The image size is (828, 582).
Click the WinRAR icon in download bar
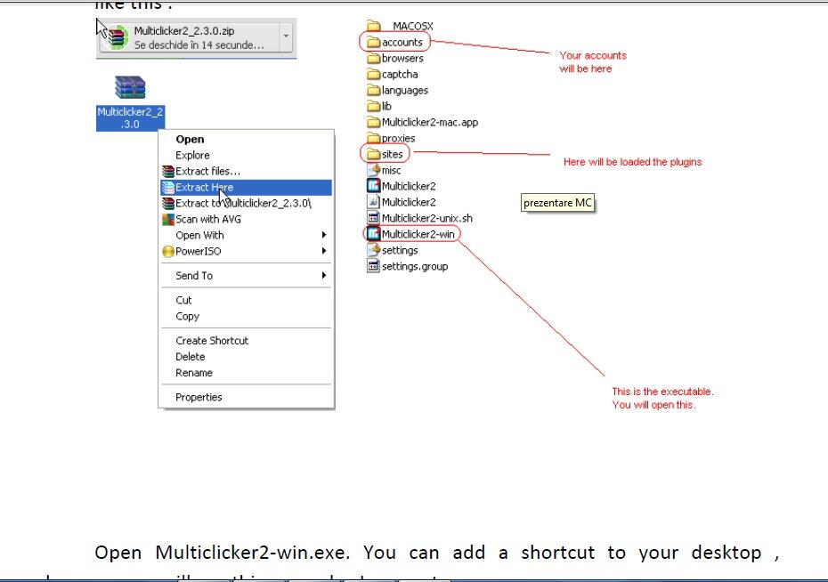point(118,37)
